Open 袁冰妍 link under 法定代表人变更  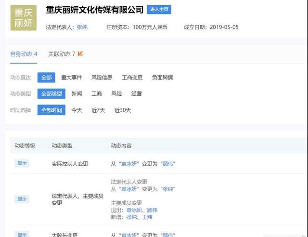(x=129, y=189)
